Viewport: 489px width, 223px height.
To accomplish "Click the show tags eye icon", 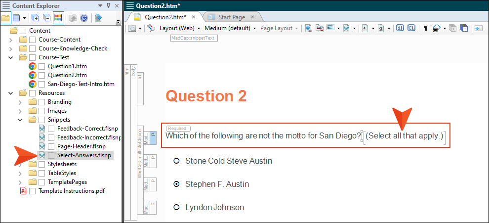I will pos(436,28).
